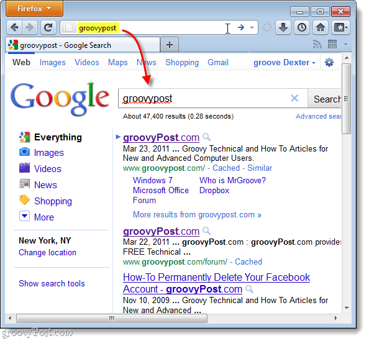The height and width of the screenshot is (341, 369).
Task: Open Maps in Google top bar
Action: 117,62
